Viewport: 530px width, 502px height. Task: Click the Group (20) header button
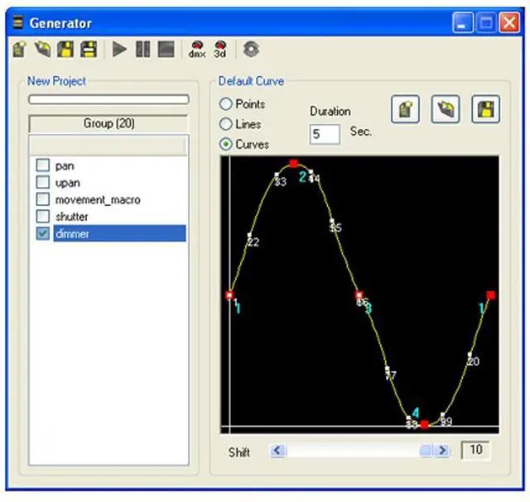pos(108,123)
